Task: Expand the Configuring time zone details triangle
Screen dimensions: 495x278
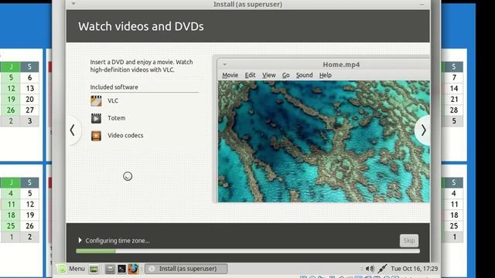Action: 80,240
